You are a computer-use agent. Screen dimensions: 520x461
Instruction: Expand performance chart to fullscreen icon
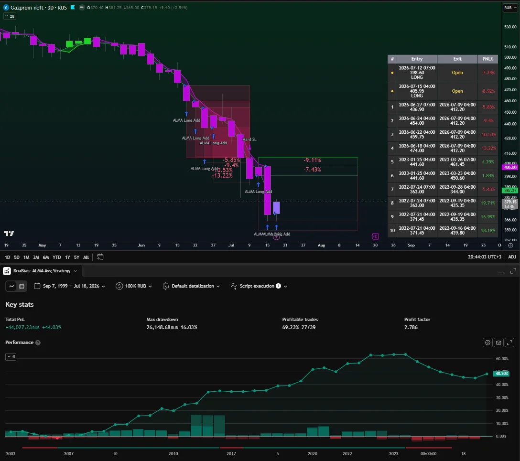coord(509,343)
